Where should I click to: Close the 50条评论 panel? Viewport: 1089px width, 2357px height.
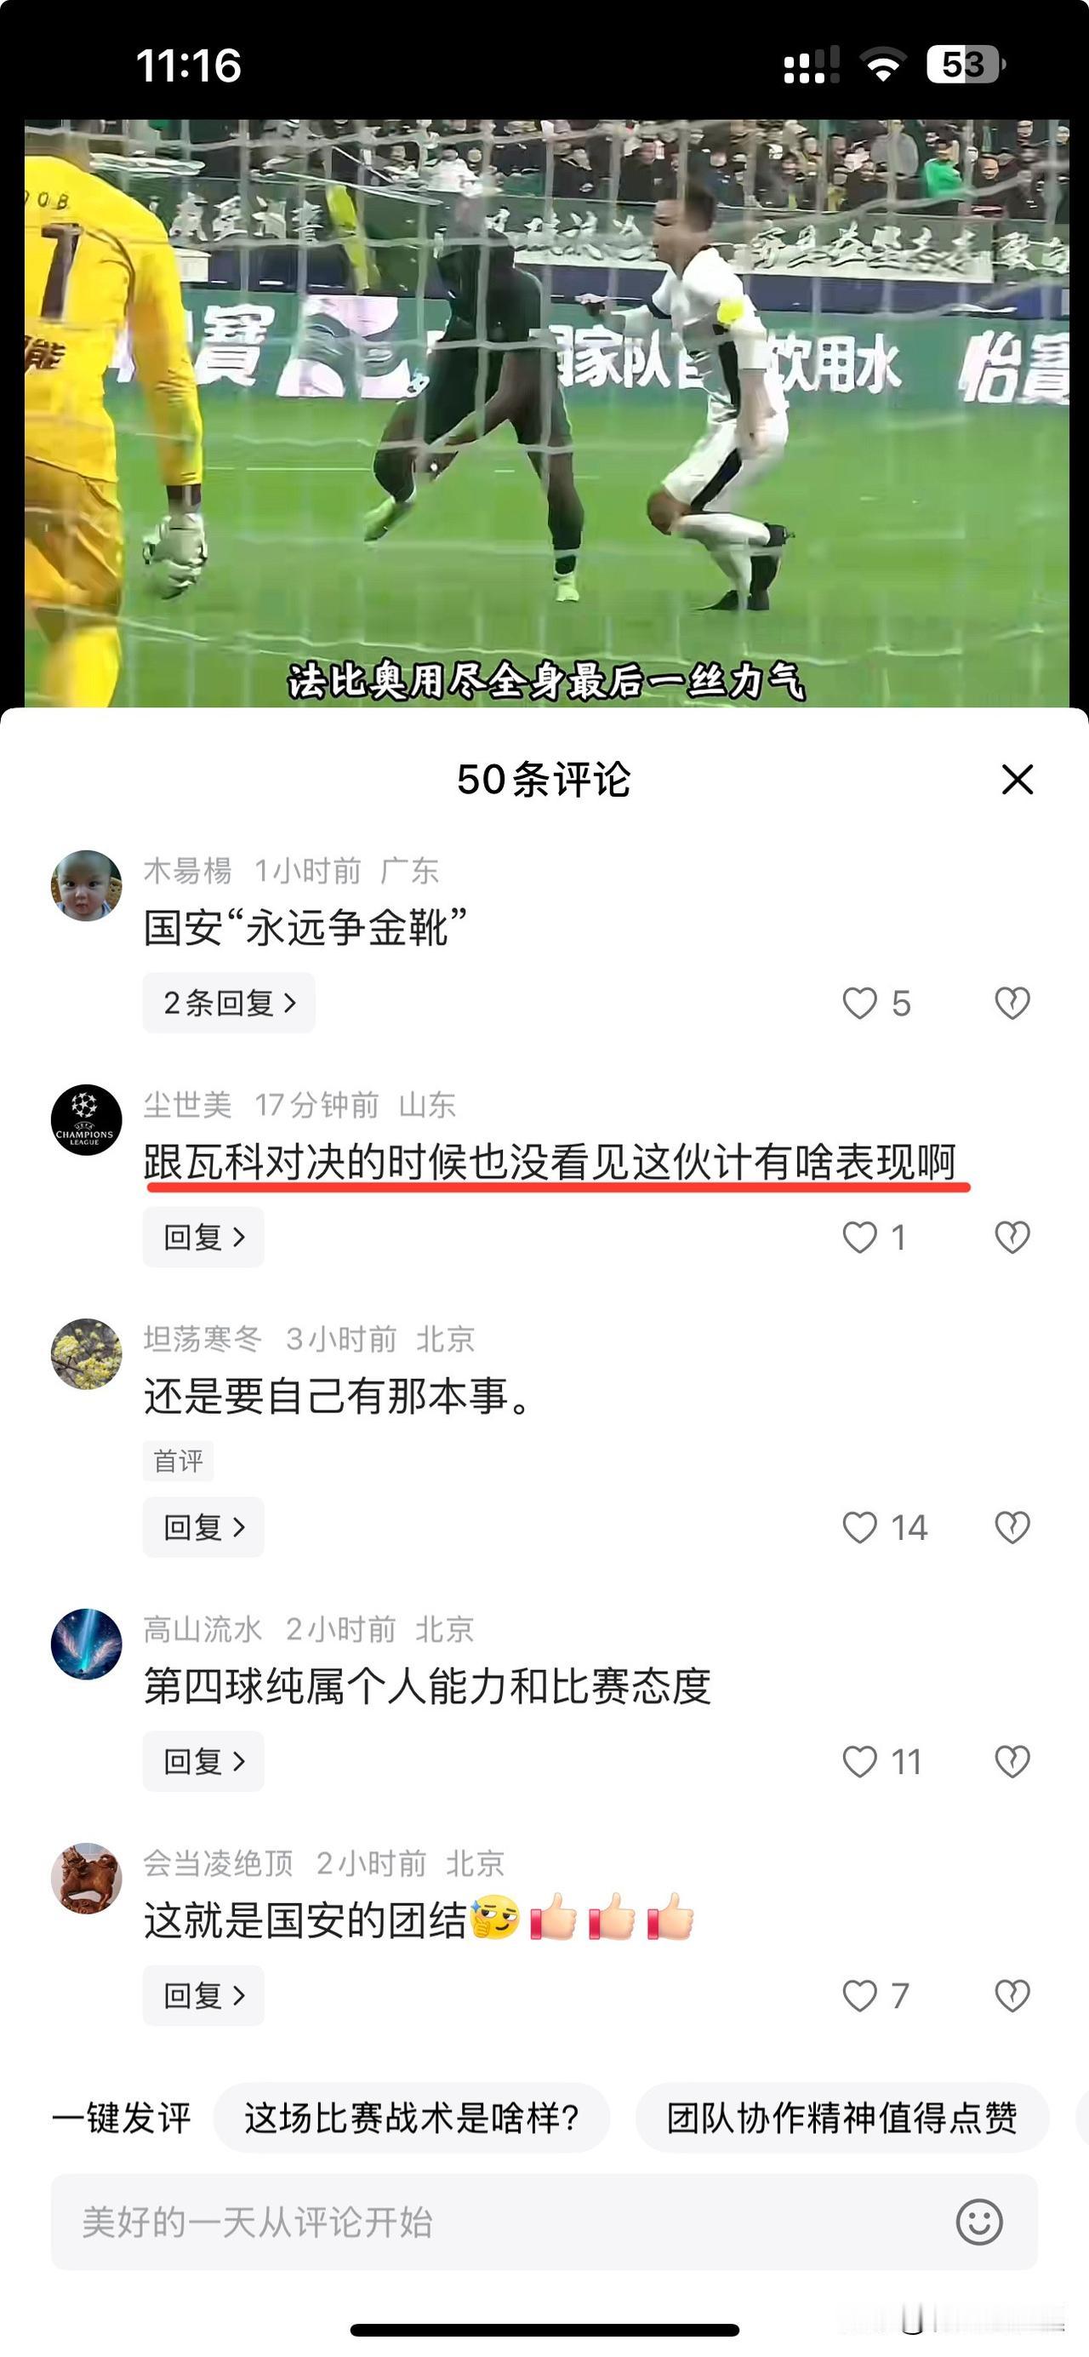pyautogui.click(x=1017, y=780)
